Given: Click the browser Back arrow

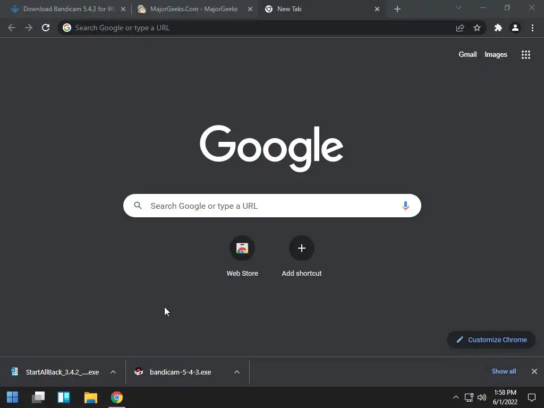Looking at the screenshot, I should [12, 28].
